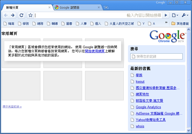Follow the 開始使用網頁 link
This screenshot has width=192, height=134.
tap(95, 51)
